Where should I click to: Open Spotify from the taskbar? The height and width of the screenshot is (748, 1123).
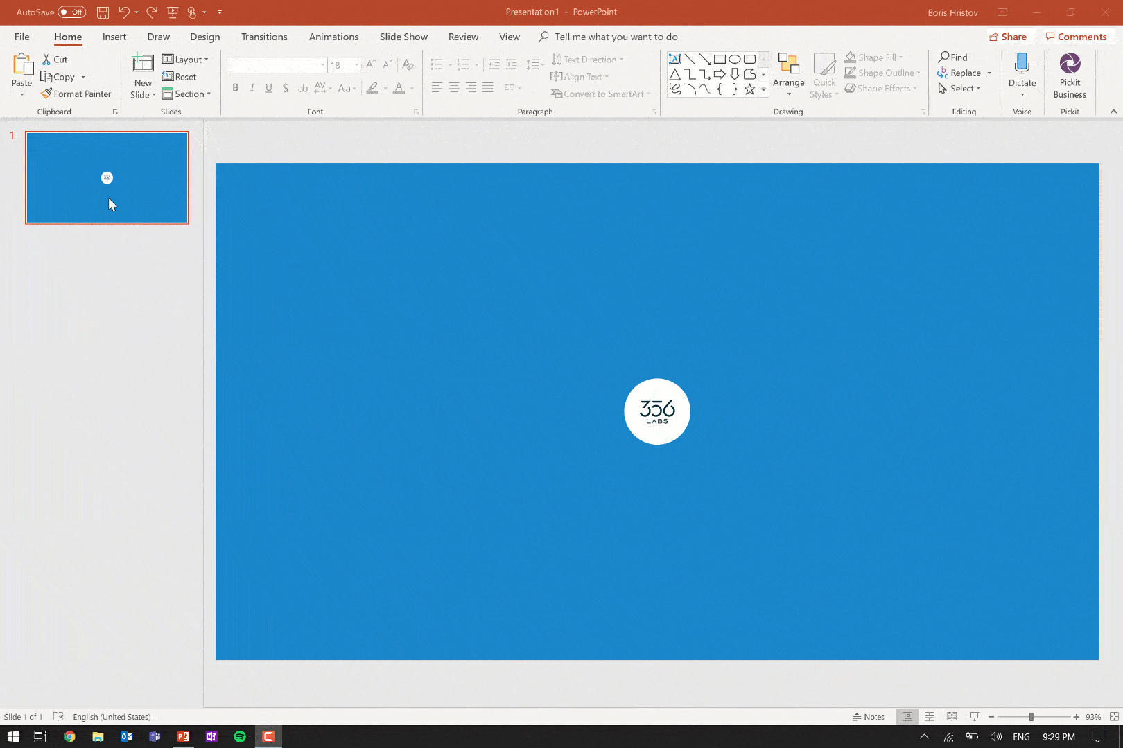coord(240,736)
